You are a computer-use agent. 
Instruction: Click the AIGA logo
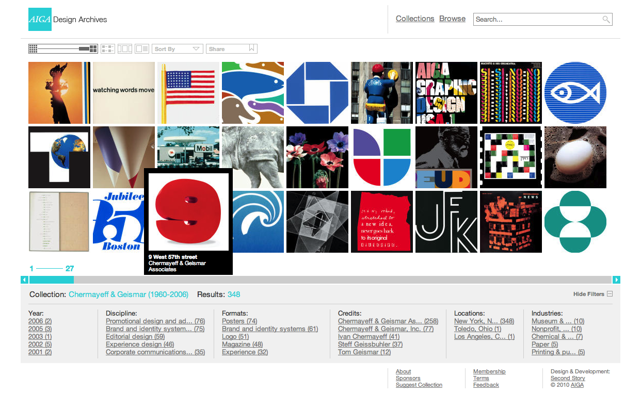tap(40, 20)
